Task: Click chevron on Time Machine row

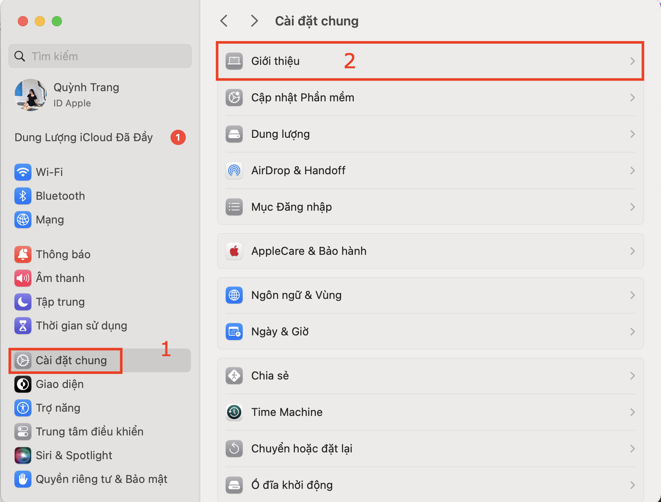Action: pos(633,412)
